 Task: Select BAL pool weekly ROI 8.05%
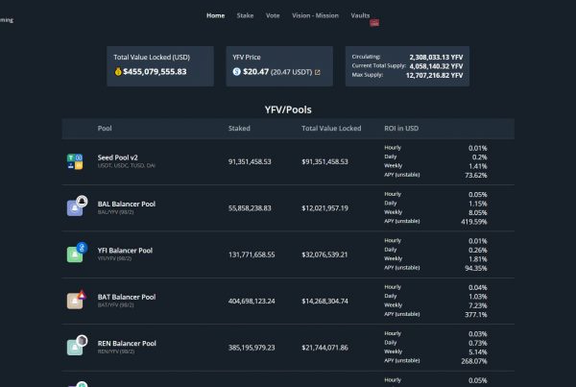coord(478,213)
